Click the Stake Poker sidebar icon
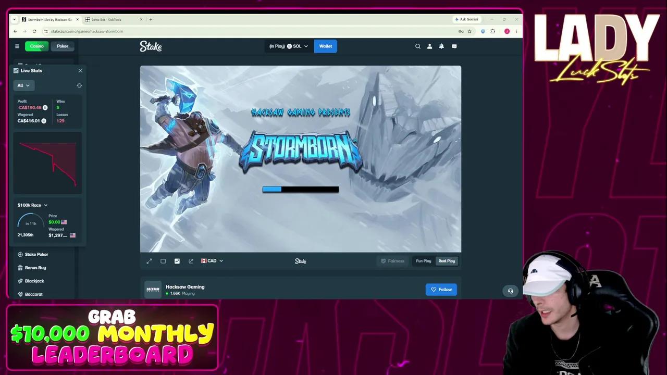The image size is (667, 375). pyautogui.click(x=20, y=254)
